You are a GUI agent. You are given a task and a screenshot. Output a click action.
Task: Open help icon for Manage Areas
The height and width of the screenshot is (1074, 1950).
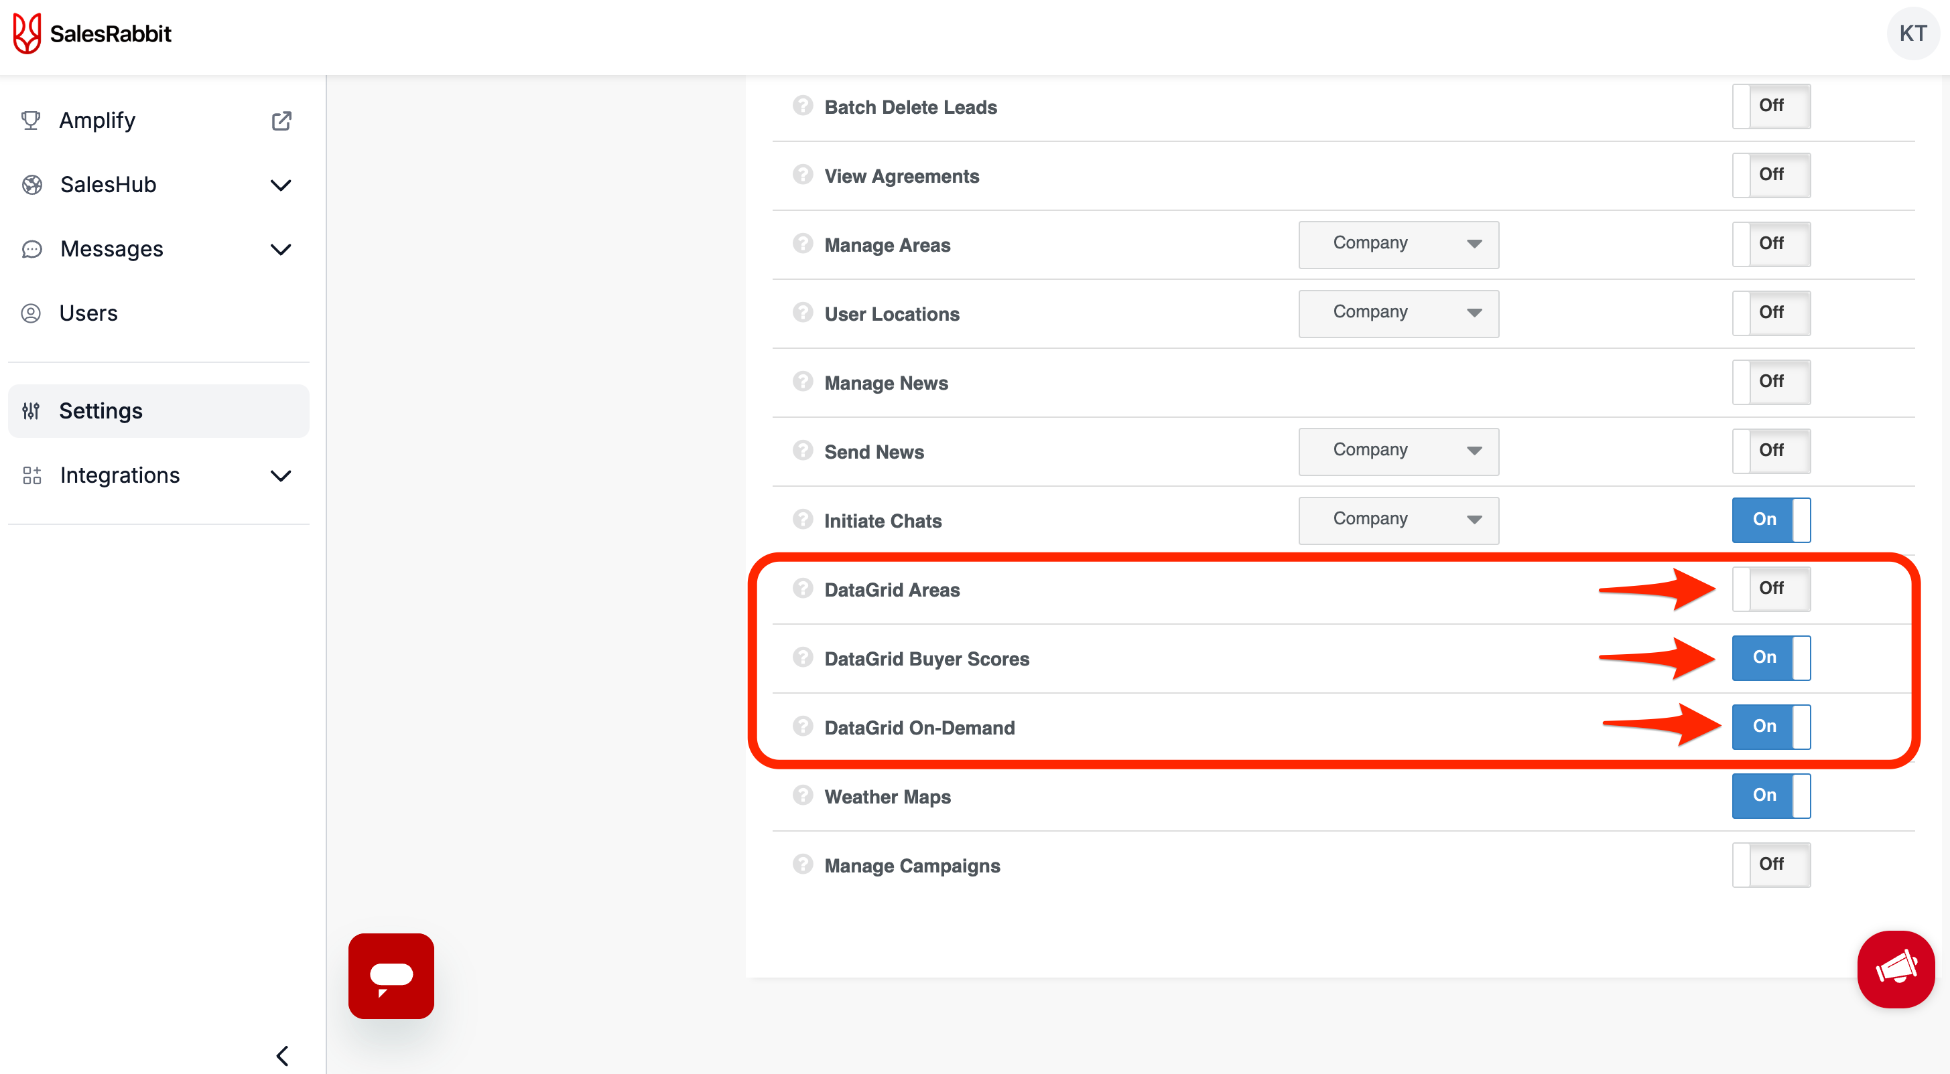point(802,243)
